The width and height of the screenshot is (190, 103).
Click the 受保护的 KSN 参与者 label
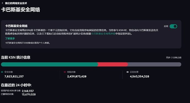(x=11, y=91)
